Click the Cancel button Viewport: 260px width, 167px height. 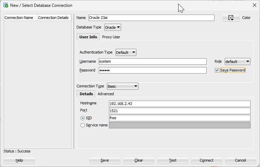pyautogui.click(x=240, y=160)
